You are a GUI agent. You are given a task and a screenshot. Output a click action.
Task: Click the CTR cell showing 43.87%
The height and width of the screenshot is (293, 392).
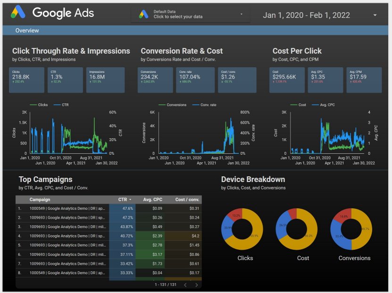(122, 227)
